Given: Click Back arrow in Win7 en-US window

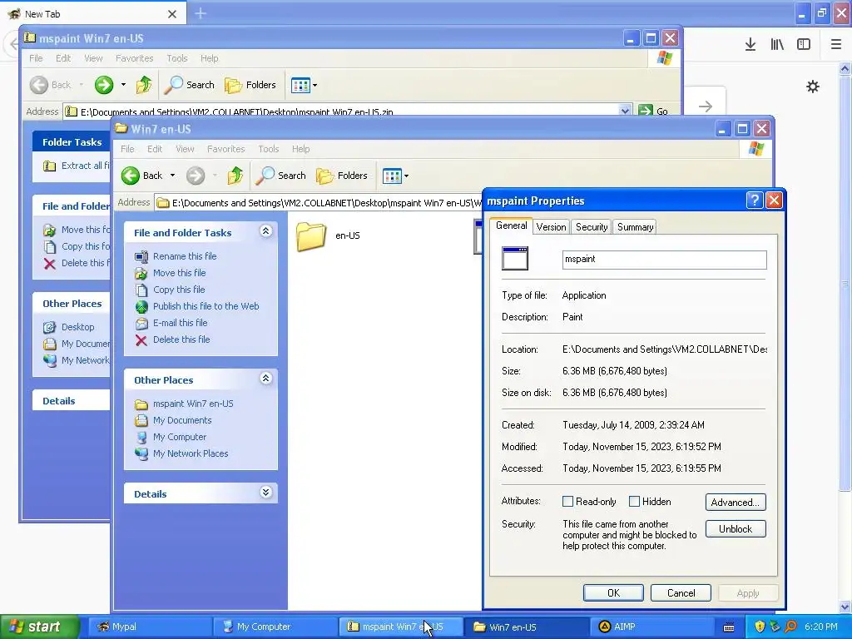Looking at the screenshot, I should point(131,176).
